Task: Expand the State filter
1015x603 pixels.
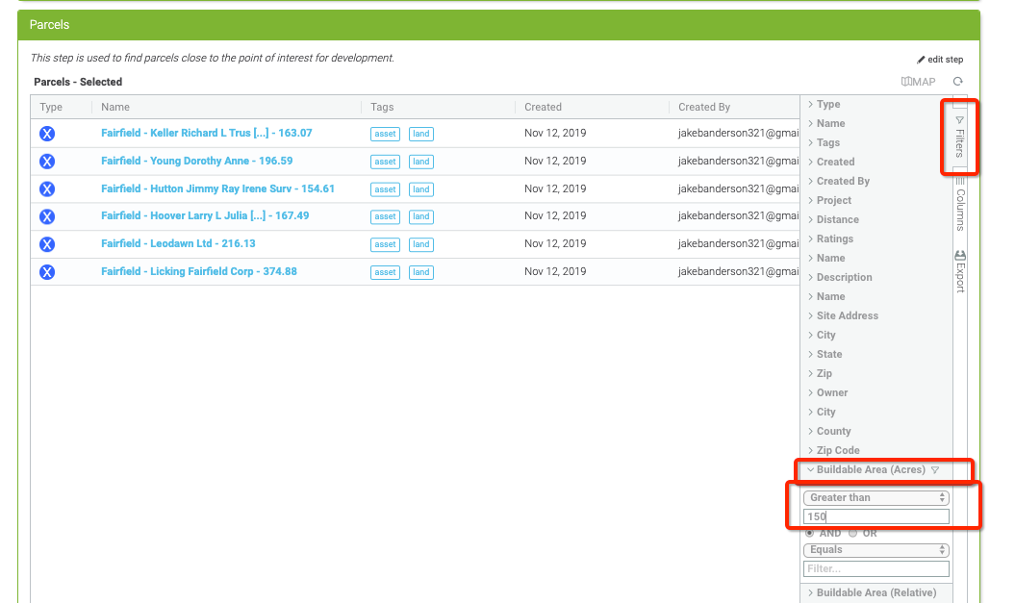Action: click(x=825, y=354)
